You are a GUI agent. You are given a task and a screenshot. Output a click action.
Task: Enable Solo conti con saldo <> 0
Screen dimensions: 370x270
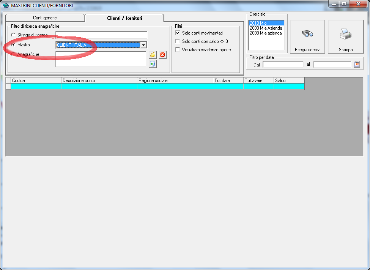coord(178,41)
